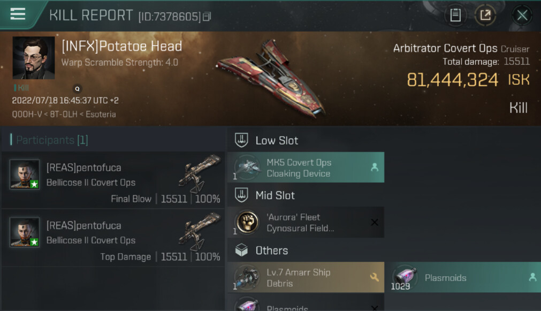Open pentofuca's Final Blow portrait
Viewport: 541px width, 311px height.
[x=25, y=175]
